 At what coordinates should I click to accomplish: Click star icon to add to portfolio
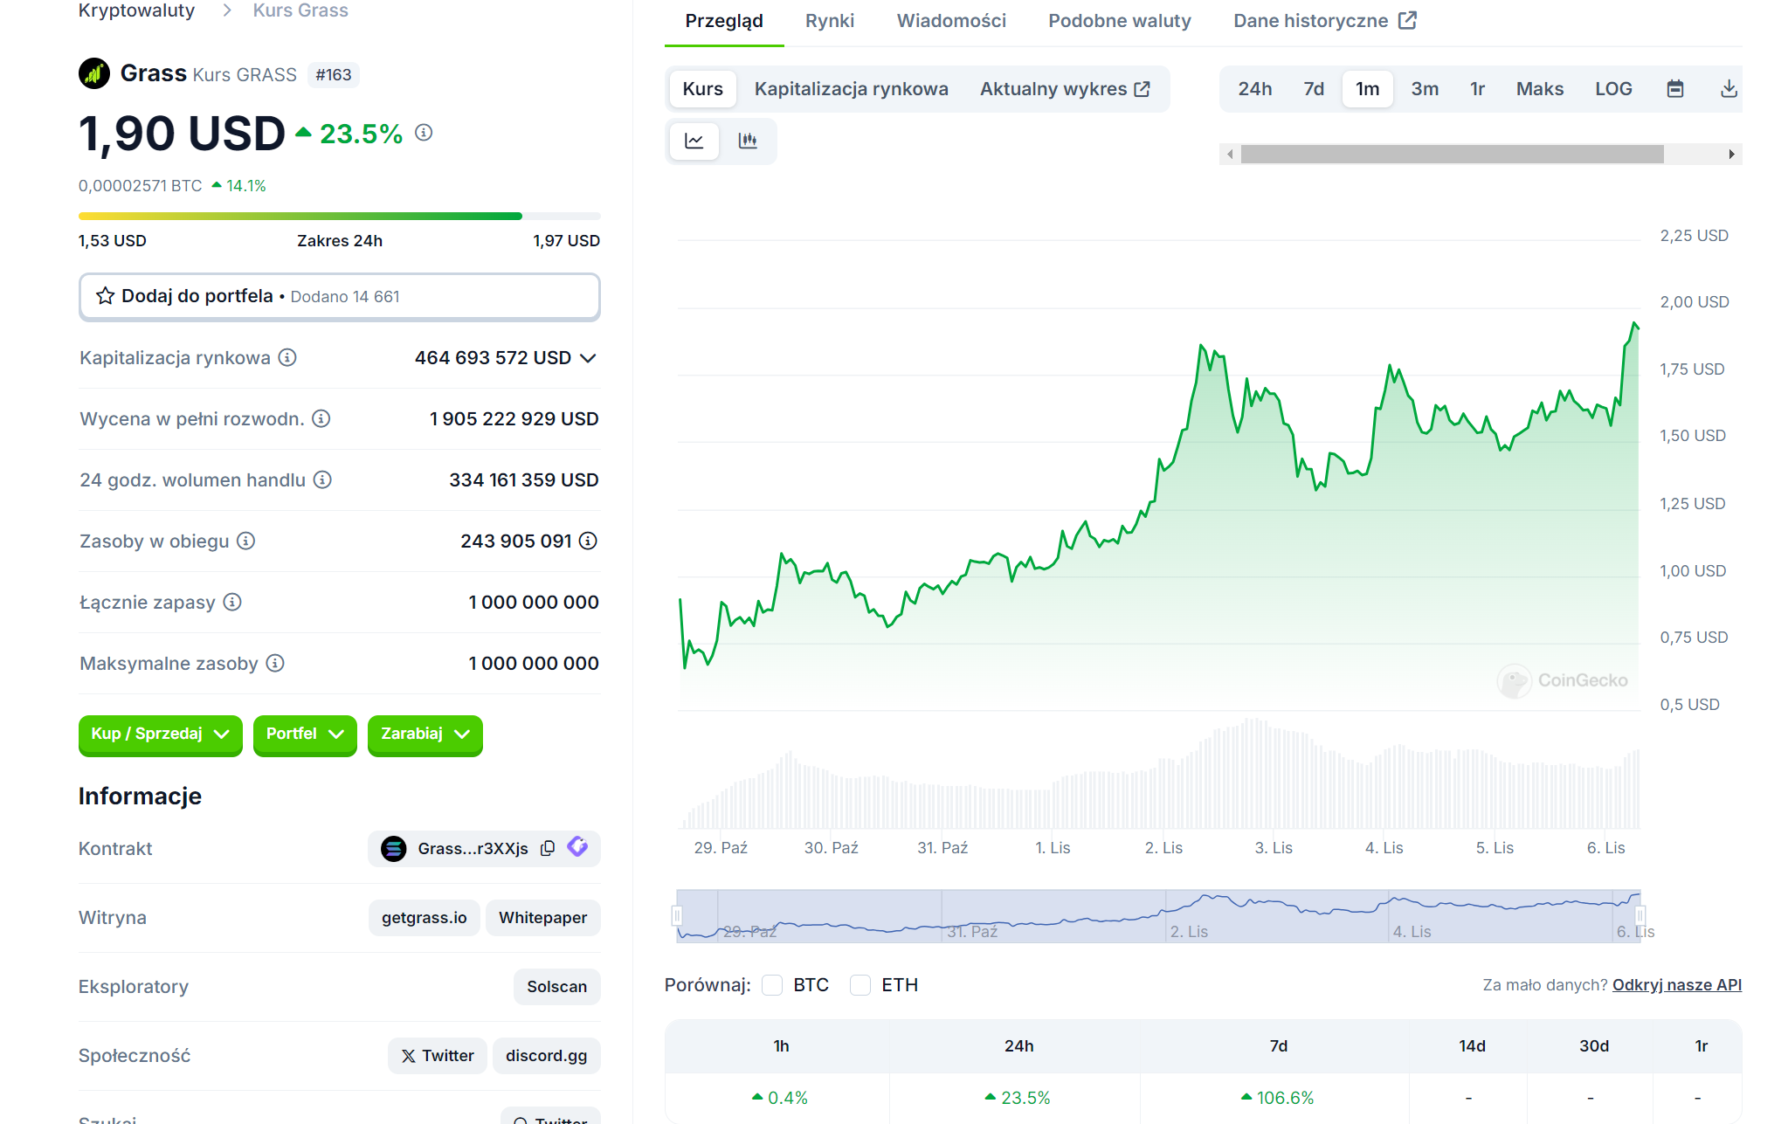pos(106,296)
